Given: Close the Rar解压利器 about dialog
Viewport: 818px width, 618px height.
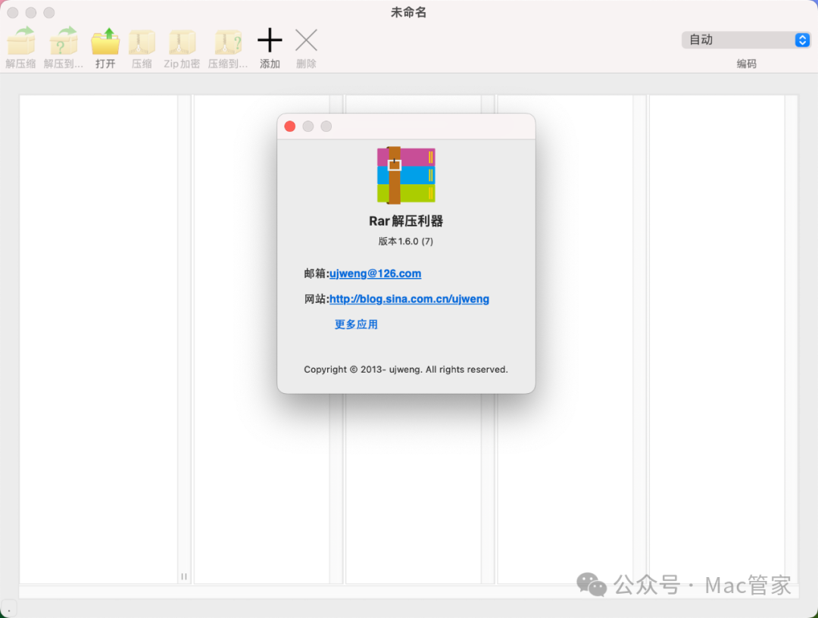Looking at the screenshot, I should coord(290,126).
